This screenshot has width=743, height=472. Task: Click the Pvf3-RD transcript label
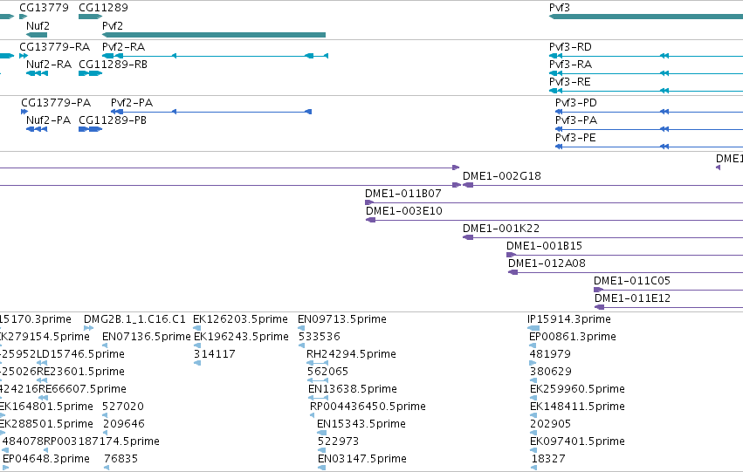(570, 47)
